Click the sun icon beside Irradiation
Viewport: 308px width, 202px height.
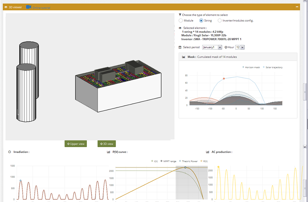point(9,152)
